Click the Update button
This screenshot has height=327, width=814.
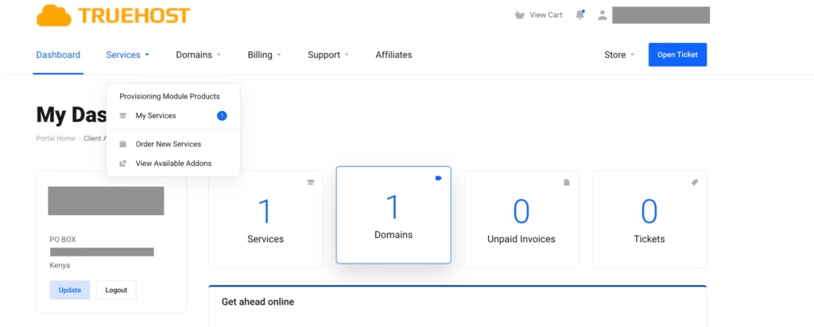tap(70, 290)
